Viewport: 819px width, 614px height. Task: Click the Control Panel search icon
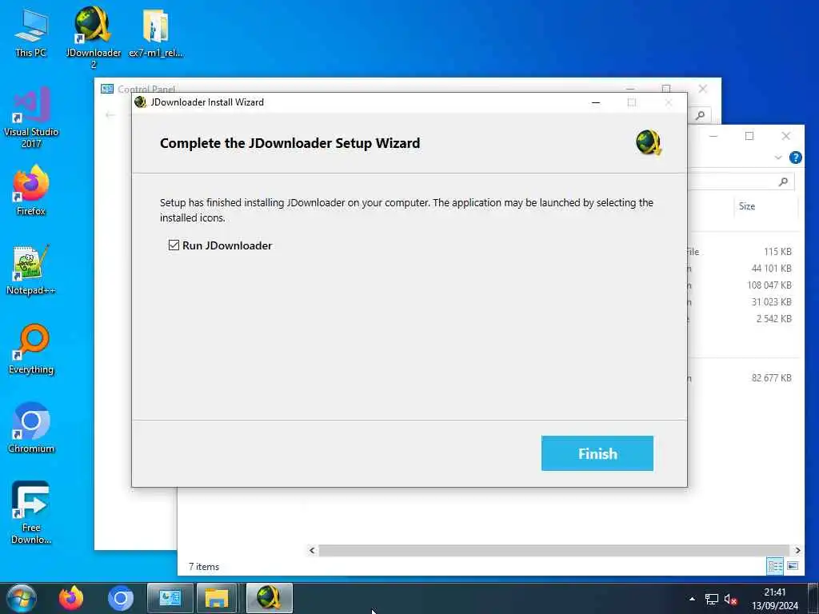tap(700, 115)
